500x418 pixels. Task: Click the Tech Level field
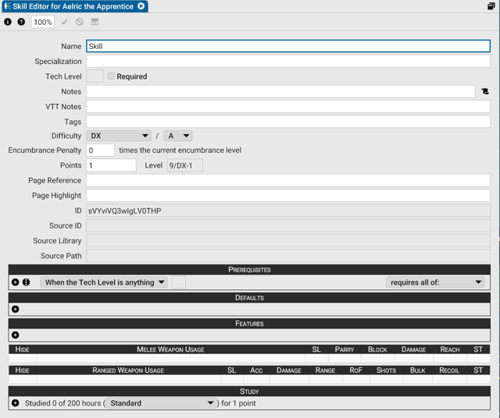coord(95,76)
